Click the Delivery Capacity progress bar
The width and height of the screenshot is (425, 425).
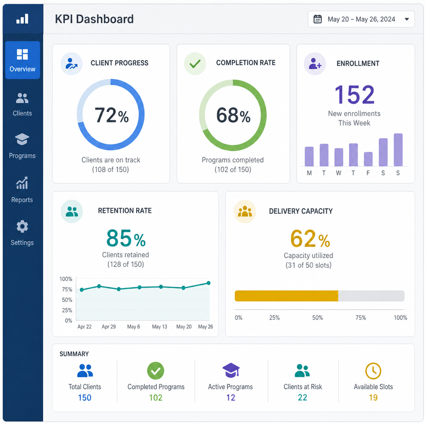coord(320,296)
